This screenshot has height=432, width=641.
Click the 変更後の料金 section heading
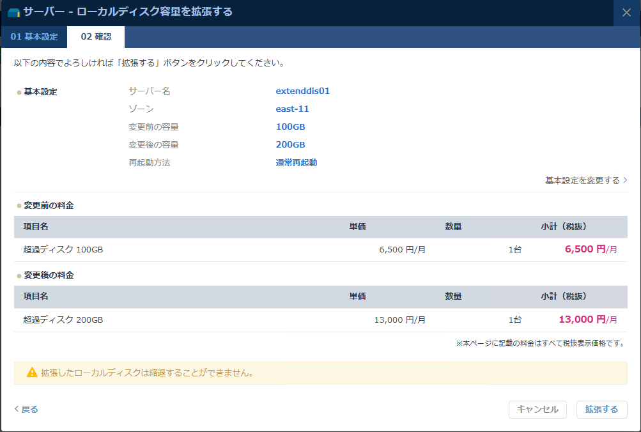[x=49, y=275]
